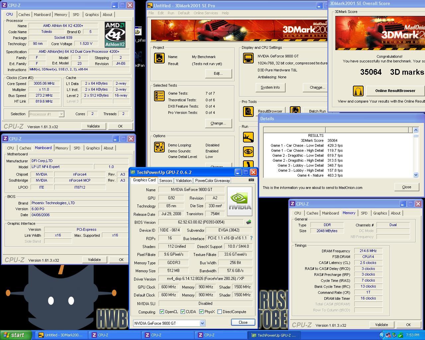The height and width of the screenshot is (340, 425).
Task: Click the Online ResultBrowser button
Action: (x=395, y=91)
